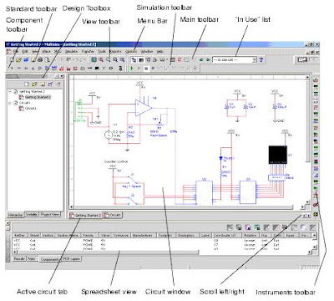Click the Save icon in Design Toolbox
This screenshot has width=334, height=301.
(x=43, y=84)
